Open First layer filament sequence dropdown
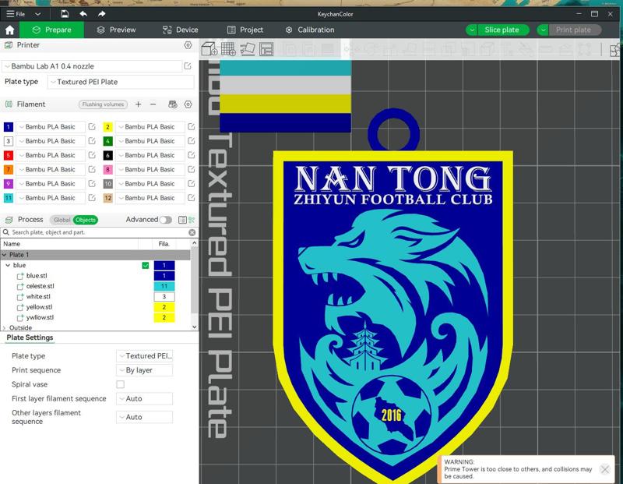623x484 pixels. coord(145,398)
